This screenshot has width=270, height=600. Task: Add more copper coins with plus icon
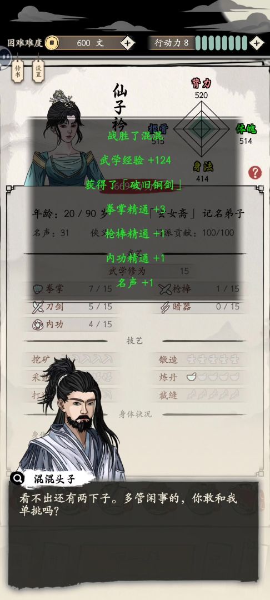(128, 43)
